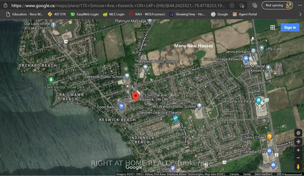The height and width of the screenshot is (176, 304).
Task: Click the 175 Simcoe Ave address label
Action: (x=158, y=97)
